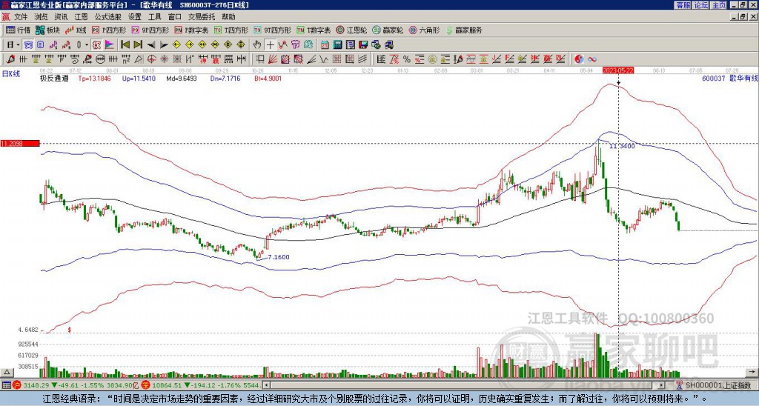The height and width of the screenshot is (406, 759).
Task: Click the horizontal scrollbar left arrow
Action: click(266, 385)
